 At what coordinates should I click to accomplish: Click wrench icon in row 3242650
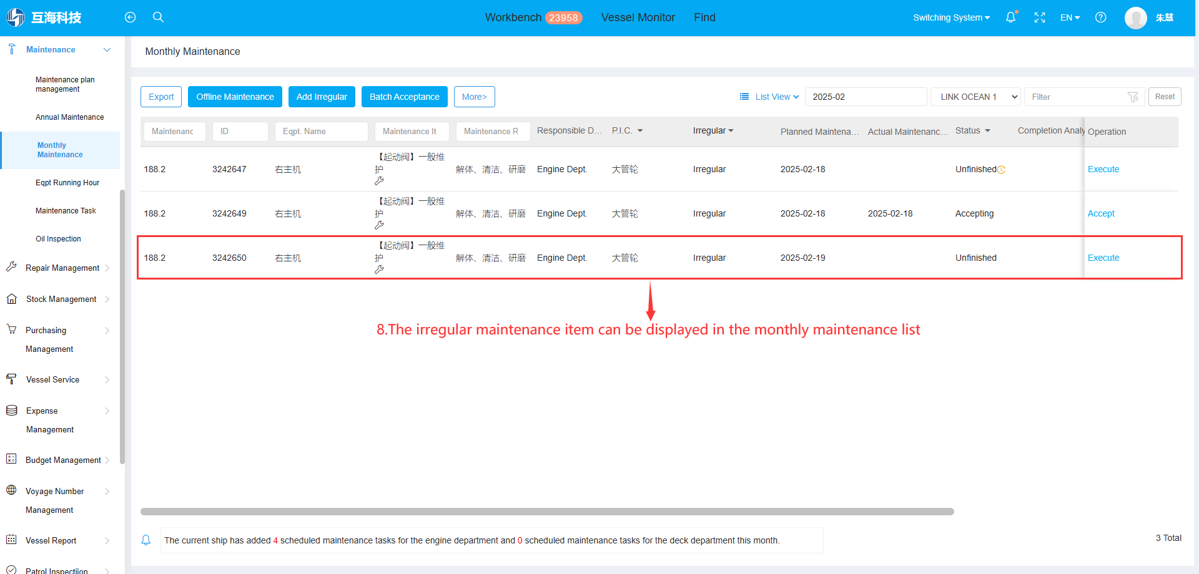379,270
